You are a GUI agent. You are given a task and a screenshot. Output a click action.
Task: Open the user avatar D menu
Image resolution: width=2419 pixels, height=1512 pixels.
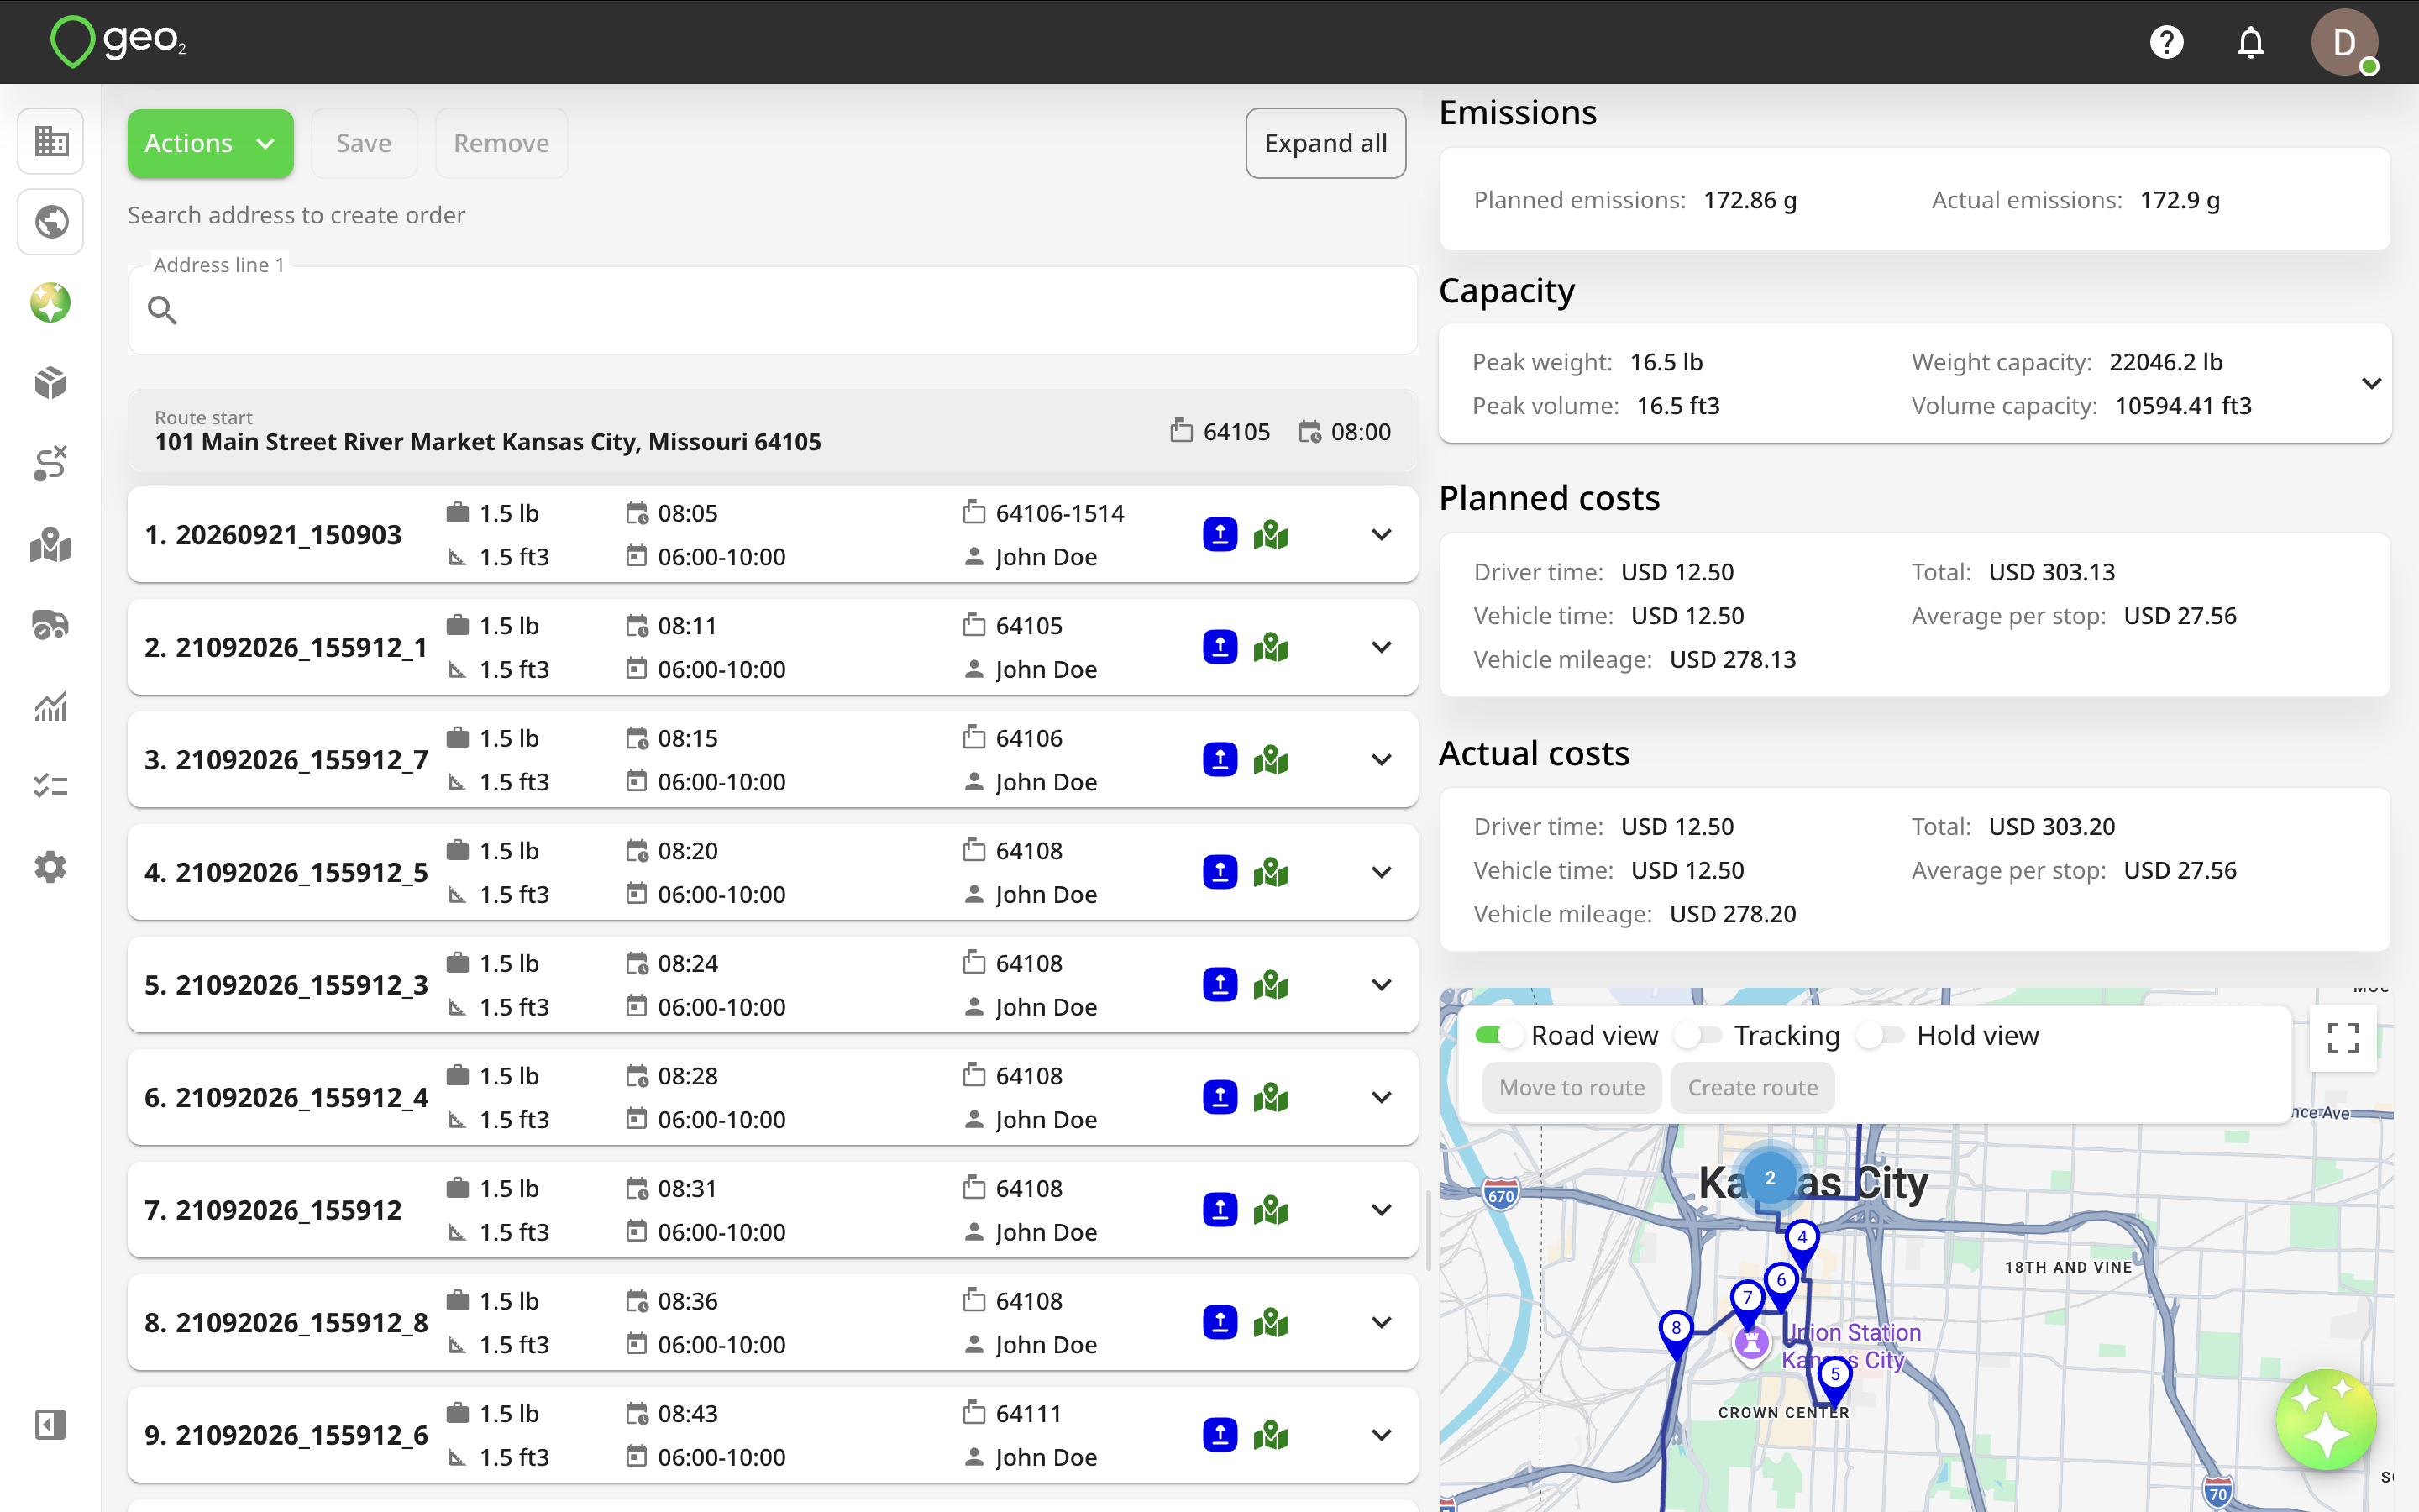pyautogui.click(x=2343, y=42)
